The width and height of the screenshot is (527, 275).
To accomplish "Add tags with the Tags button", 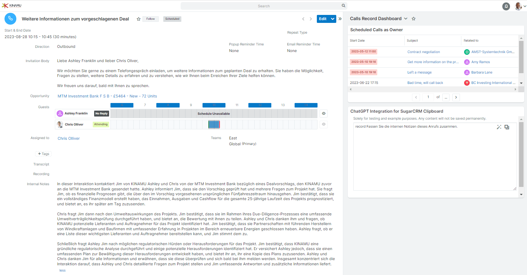I will pyautogui.click(x=43, y=154).
